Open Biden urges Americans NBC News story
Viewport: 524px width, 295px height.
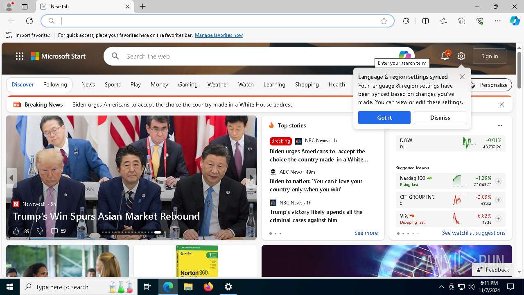(x=319, y=155)
